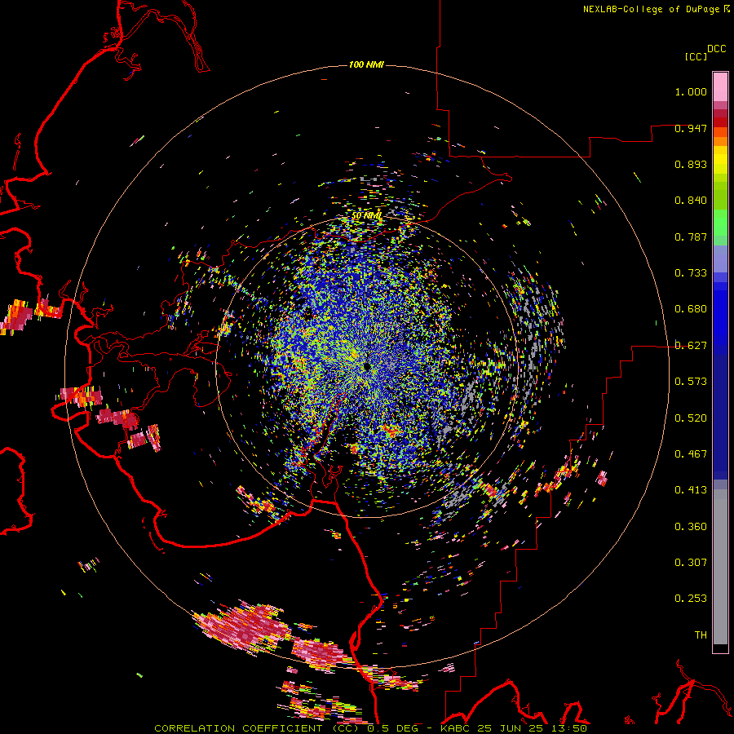Click the [CC] units label
734x734 pixels.
pyautogui.click(x=695, y=56)
